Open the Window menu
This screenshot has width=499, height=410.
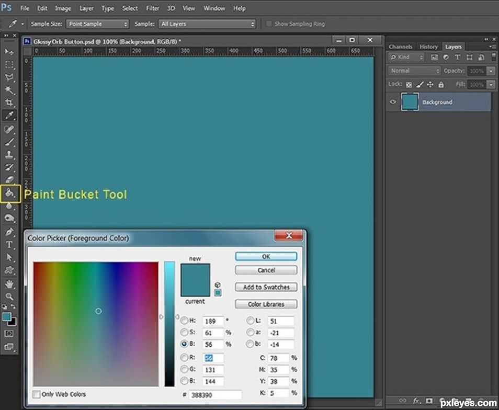point(214,8)
